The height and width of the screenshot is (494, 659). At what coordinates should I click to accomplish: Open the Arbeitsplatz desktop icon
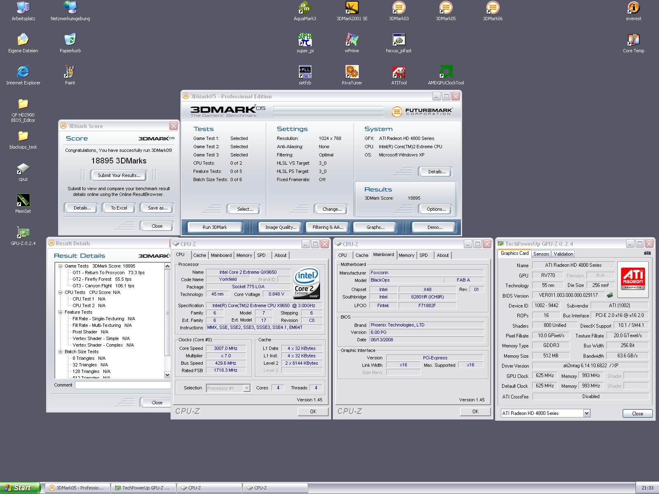pyautogui.click(x=23, y=11)
